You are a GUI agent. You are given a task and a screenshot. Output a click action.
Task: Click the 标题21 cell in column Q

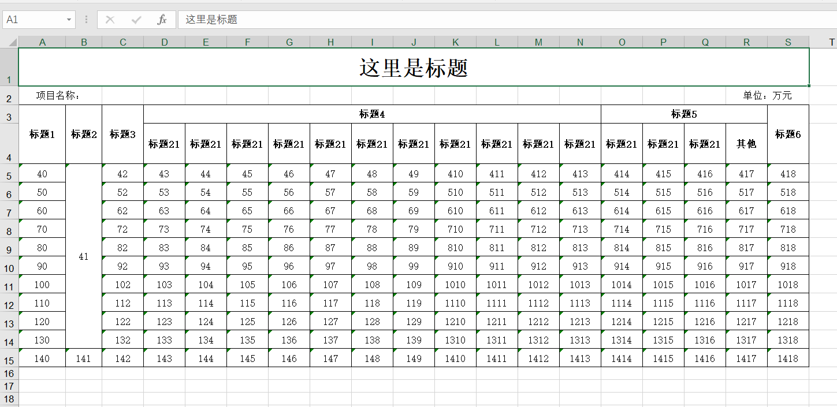(705, 144)
